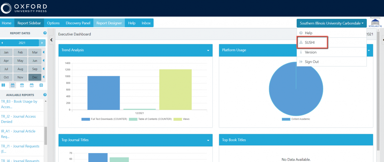Open the Report Designer tab
384x162 pixels.
point(109,23)
